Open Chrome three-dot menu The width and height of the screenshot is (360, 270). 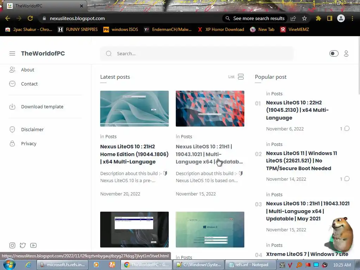point(352,18)
